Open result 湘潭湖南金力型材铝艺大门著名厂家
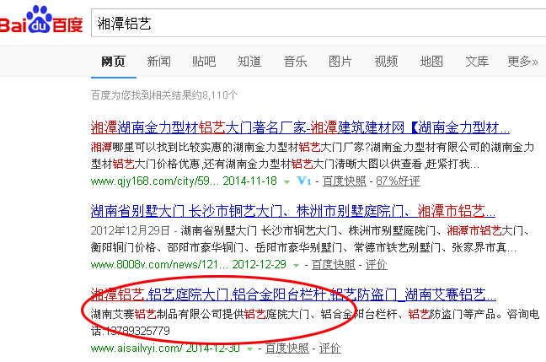 [300, 127]
